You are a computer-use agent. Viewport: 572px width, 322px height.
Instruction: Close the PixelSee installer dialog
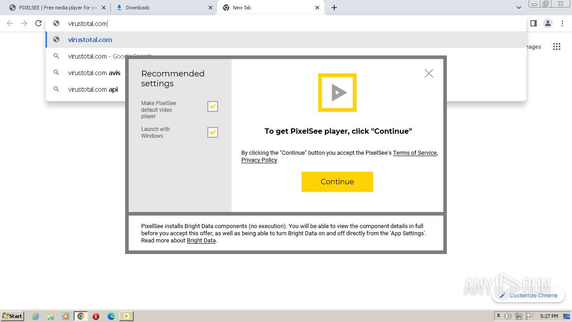click(x=429, y=73)
